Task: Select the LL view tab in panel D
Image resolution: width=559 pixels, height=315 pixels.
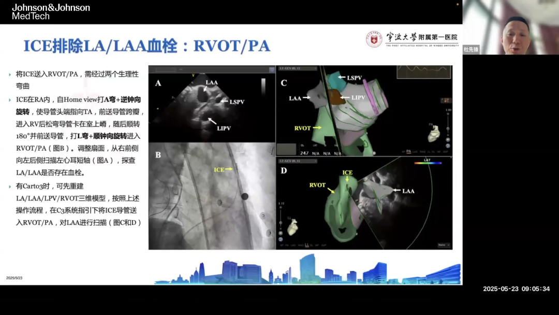Action: pos(306,245)
